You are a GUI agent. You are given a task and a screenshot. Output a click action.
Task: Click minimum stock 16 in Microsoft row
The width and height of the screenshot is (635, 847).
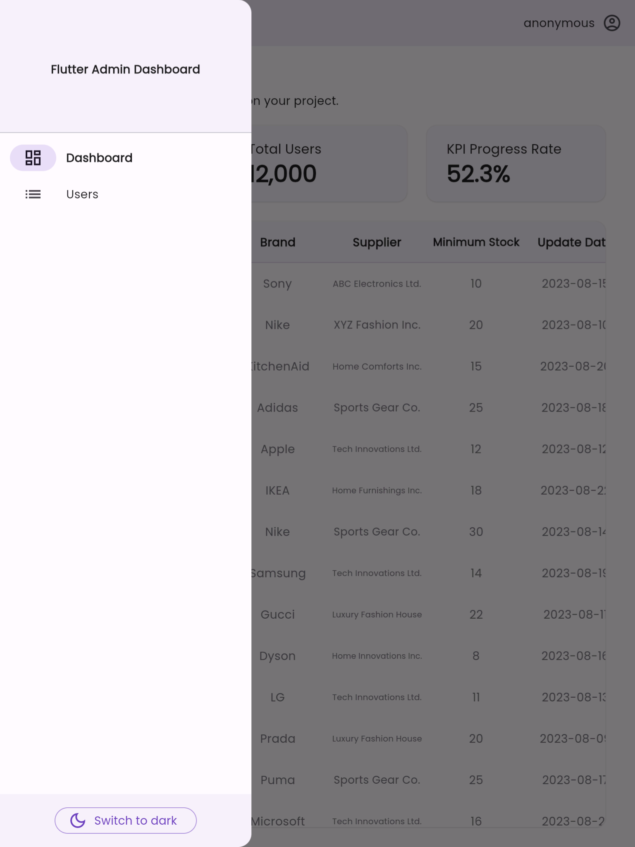coord(476,821)
